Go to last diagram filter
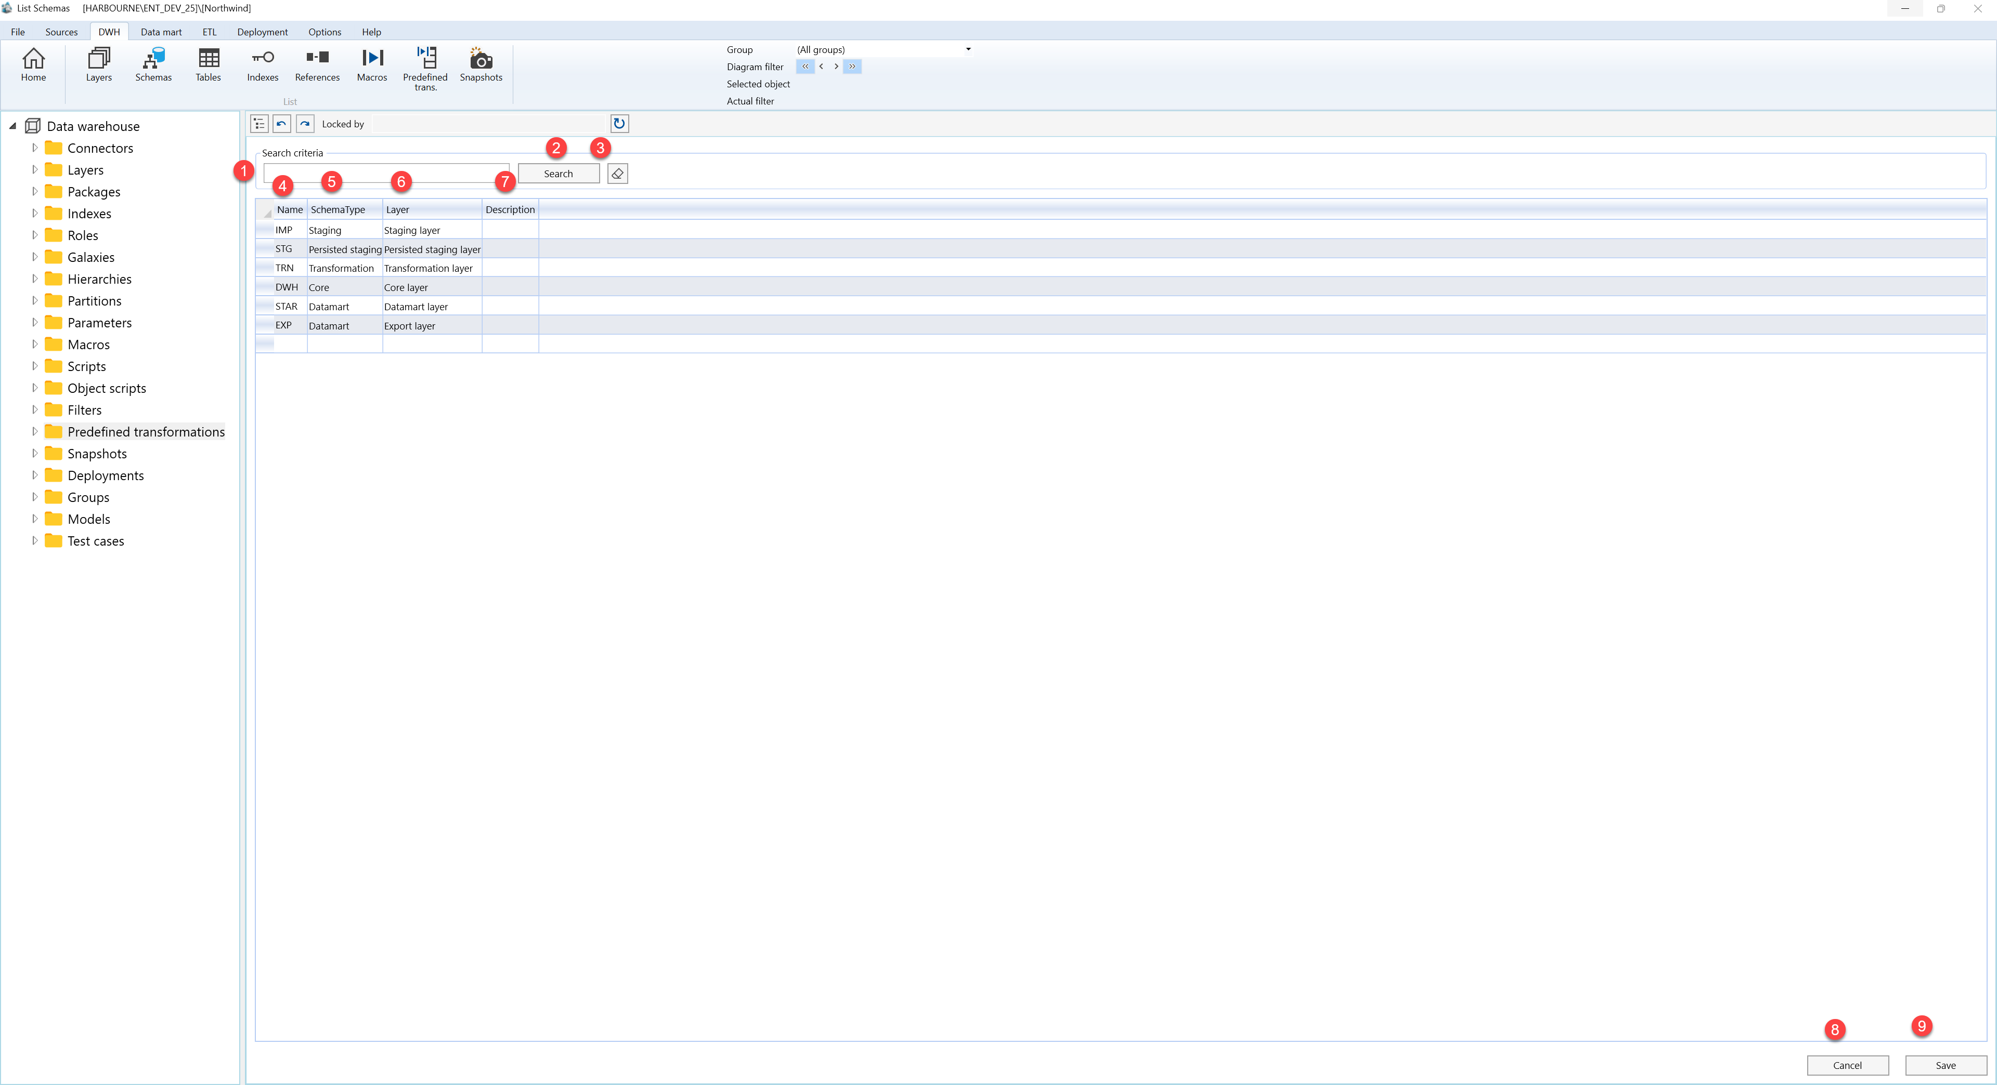This screenshot has height=1085, width=1997. click(852, 67)
